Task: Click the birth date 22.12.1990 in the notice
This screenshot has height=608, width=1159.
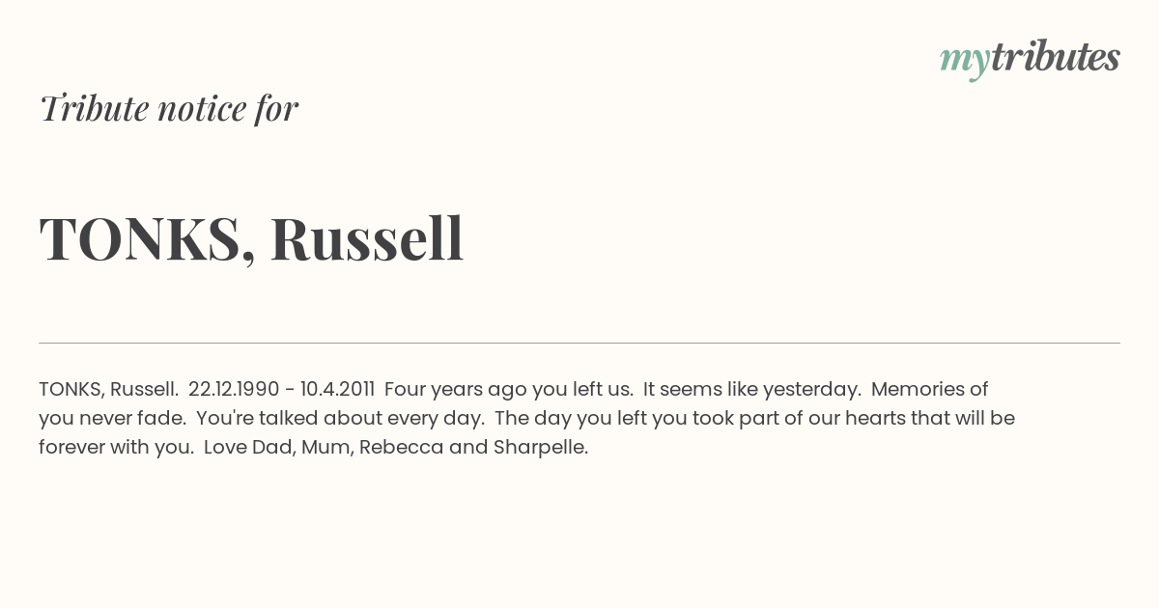Action: click(235, 389)
